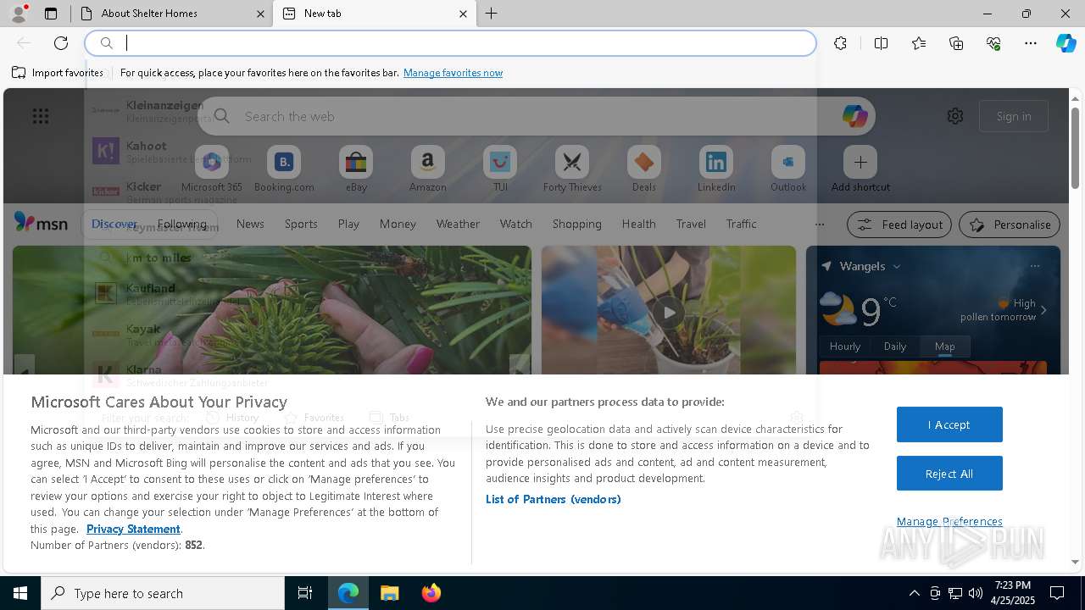Open the Feed layout options
Screen dimensions: 1085x610
point(900,225)
